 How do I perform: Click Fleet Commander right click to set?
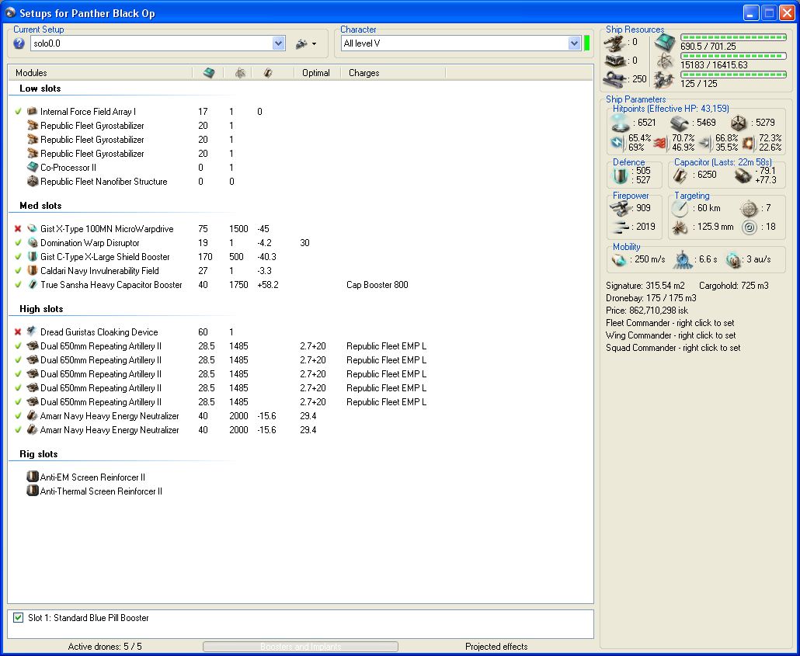(670, 323)
